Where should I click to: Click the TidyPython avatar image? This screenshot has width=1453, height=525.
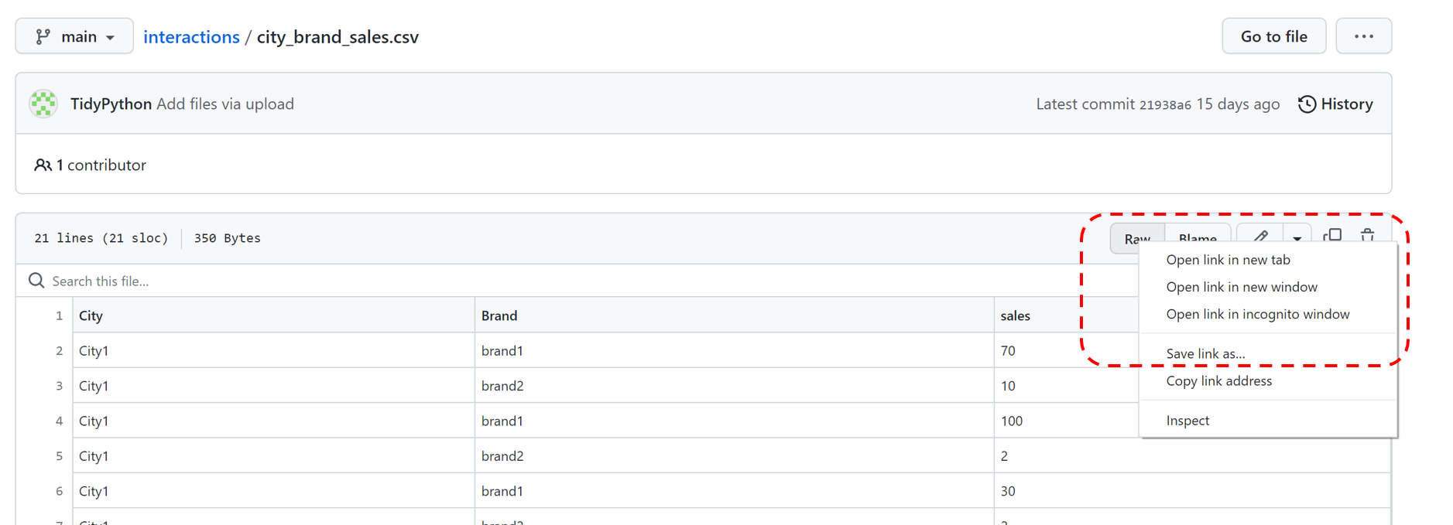(x=43, y=104)
